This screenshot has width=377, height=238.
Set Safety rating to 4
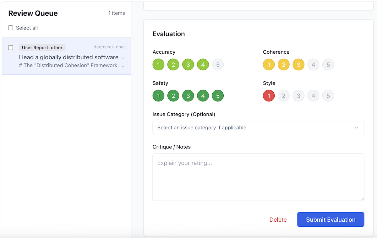coord(203,96)
